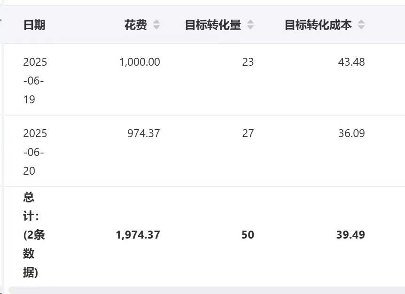405x294 pixels.
Task: Click conversion cost 43.48
Action: click(351, 62)
